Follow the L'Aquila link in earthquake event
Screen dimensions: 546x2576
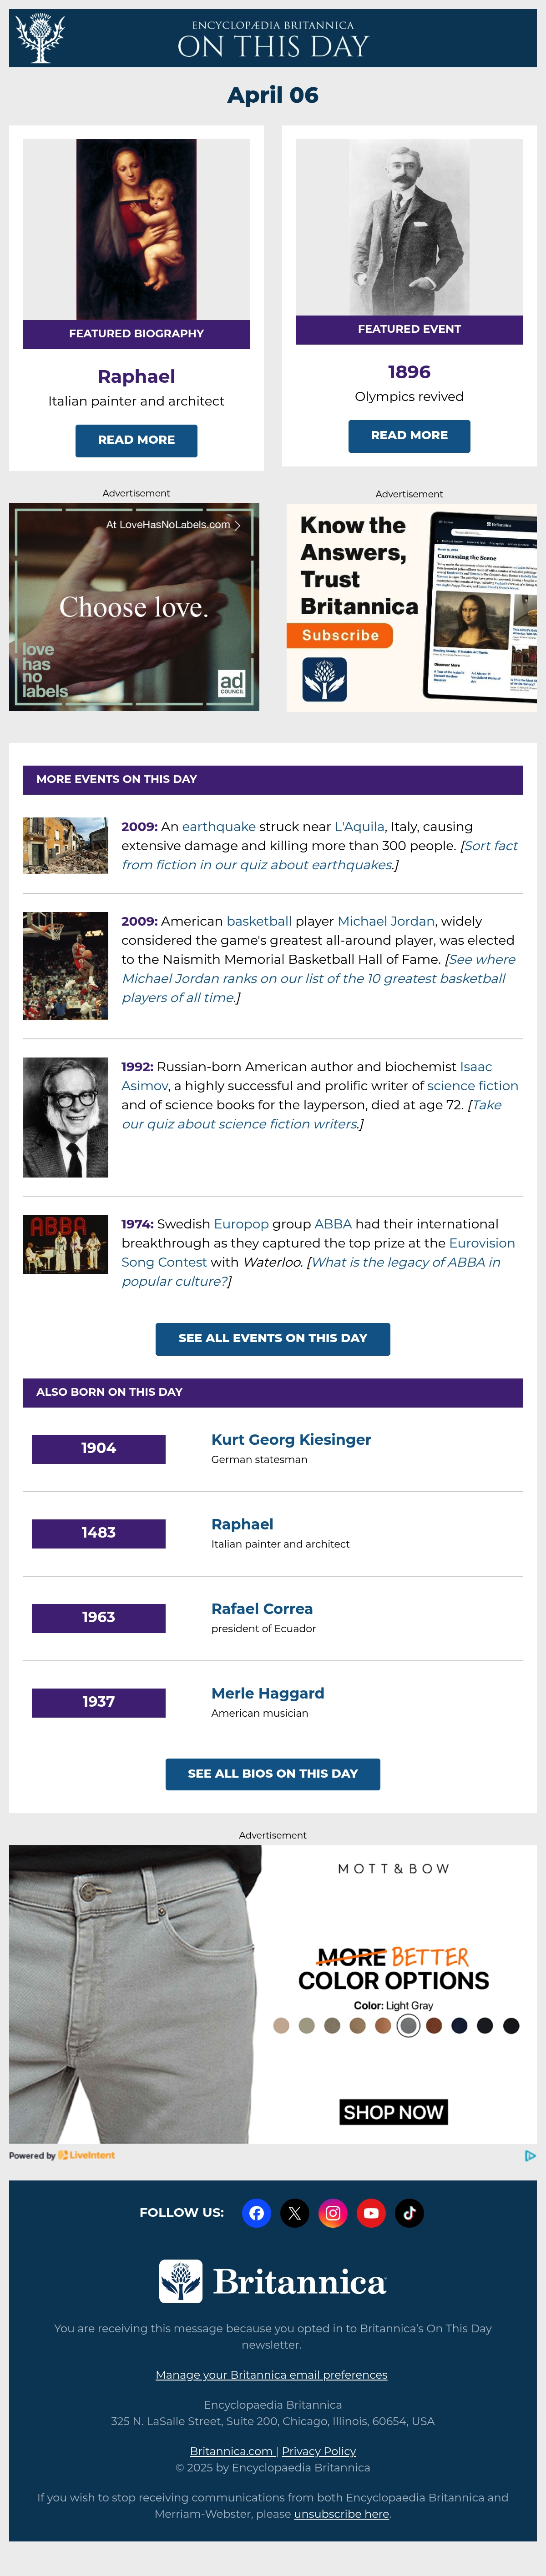pos(359,827)
